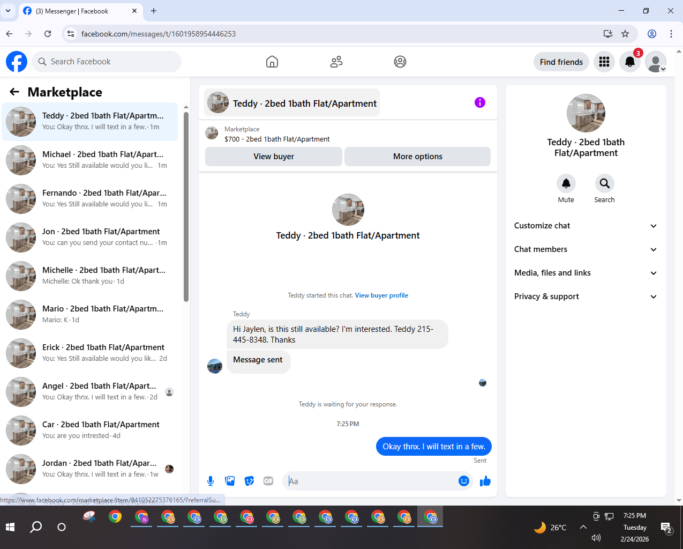Viewport: 683px width, 549px height.
Task: Reload the page
Action: pos(48,34)
